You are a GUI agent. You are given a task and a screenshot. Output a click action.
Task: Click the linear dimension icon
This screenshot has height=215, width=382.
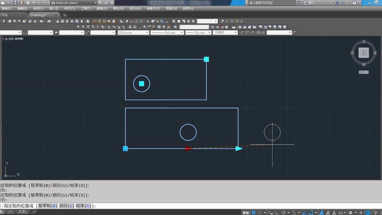coord(95,21)
